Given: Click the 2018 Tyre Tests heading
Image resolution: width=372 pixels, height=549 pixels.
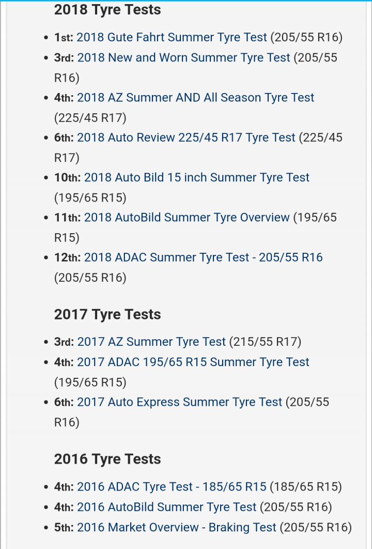Looking at the screenshot, I should click(x=107, y=9).
